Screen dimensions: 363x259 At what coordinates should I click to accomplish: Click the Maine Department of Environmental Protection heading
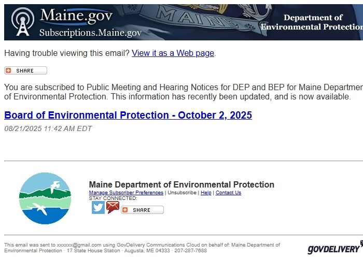181,184
